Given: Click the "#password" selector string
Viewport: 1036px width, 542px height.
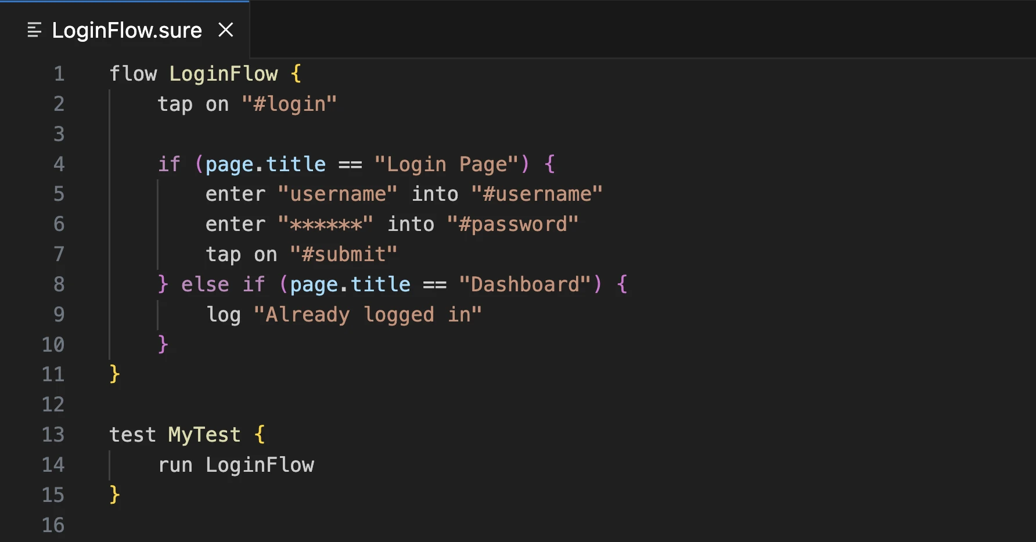Looking at the screenshot, I should (512, 225).
